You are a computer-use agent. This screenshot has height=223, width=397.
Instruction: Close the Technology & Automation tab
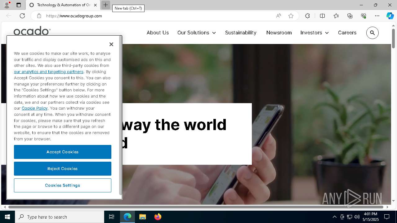(95, 5)
